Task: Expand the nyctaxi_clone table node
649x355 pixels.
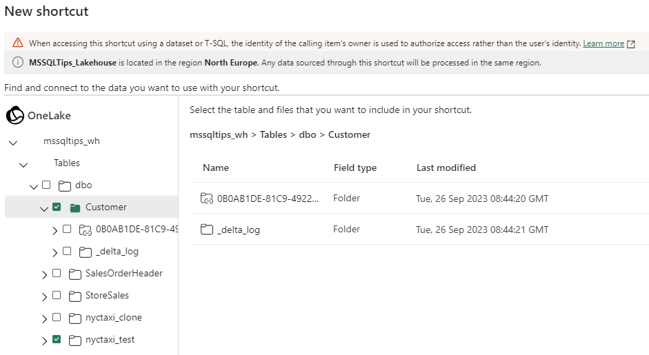Action: (44, 319)
